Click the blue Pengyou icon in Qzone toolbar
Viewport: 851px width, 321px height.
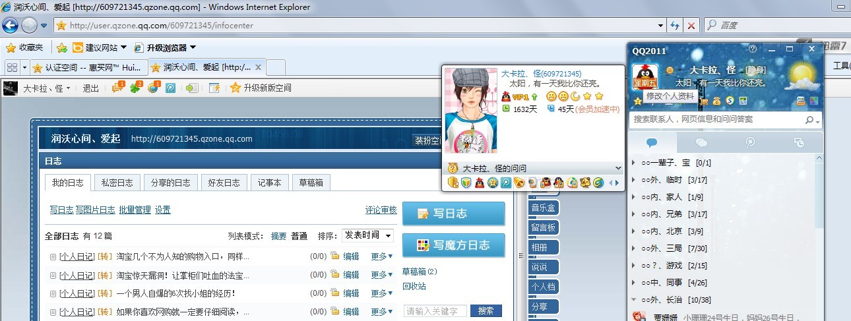(x=170, y=88)
